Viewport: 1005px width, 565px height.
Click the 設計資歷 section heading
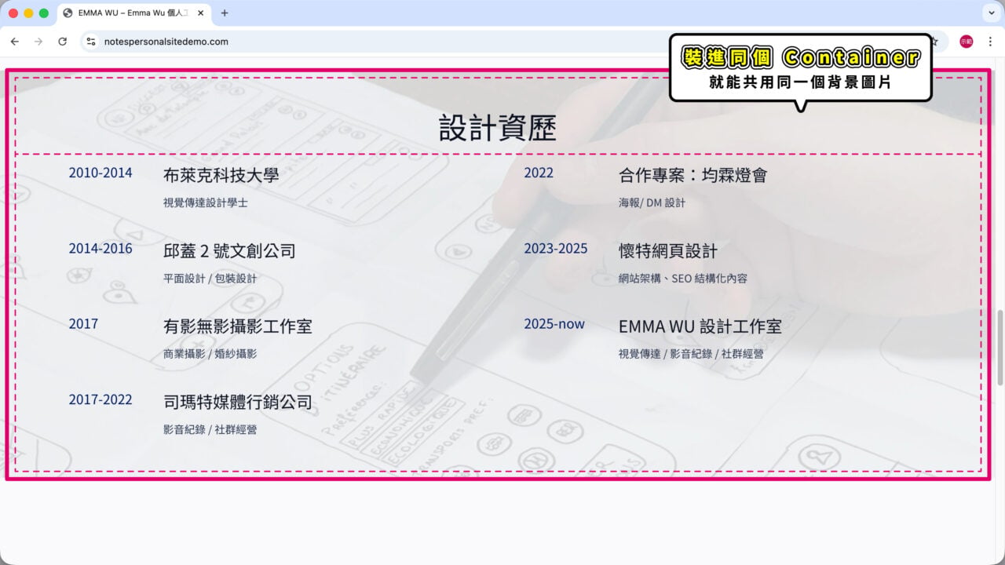pos(498,127)
